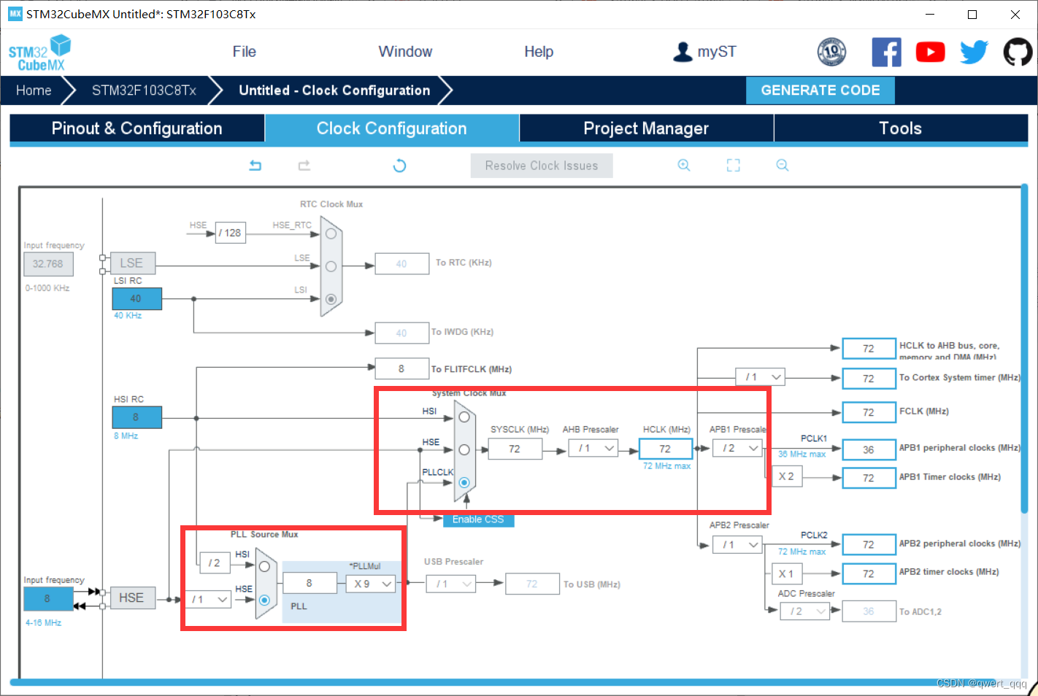
Task: Switch to Tools tab
Action: click(x=901, y=128)
